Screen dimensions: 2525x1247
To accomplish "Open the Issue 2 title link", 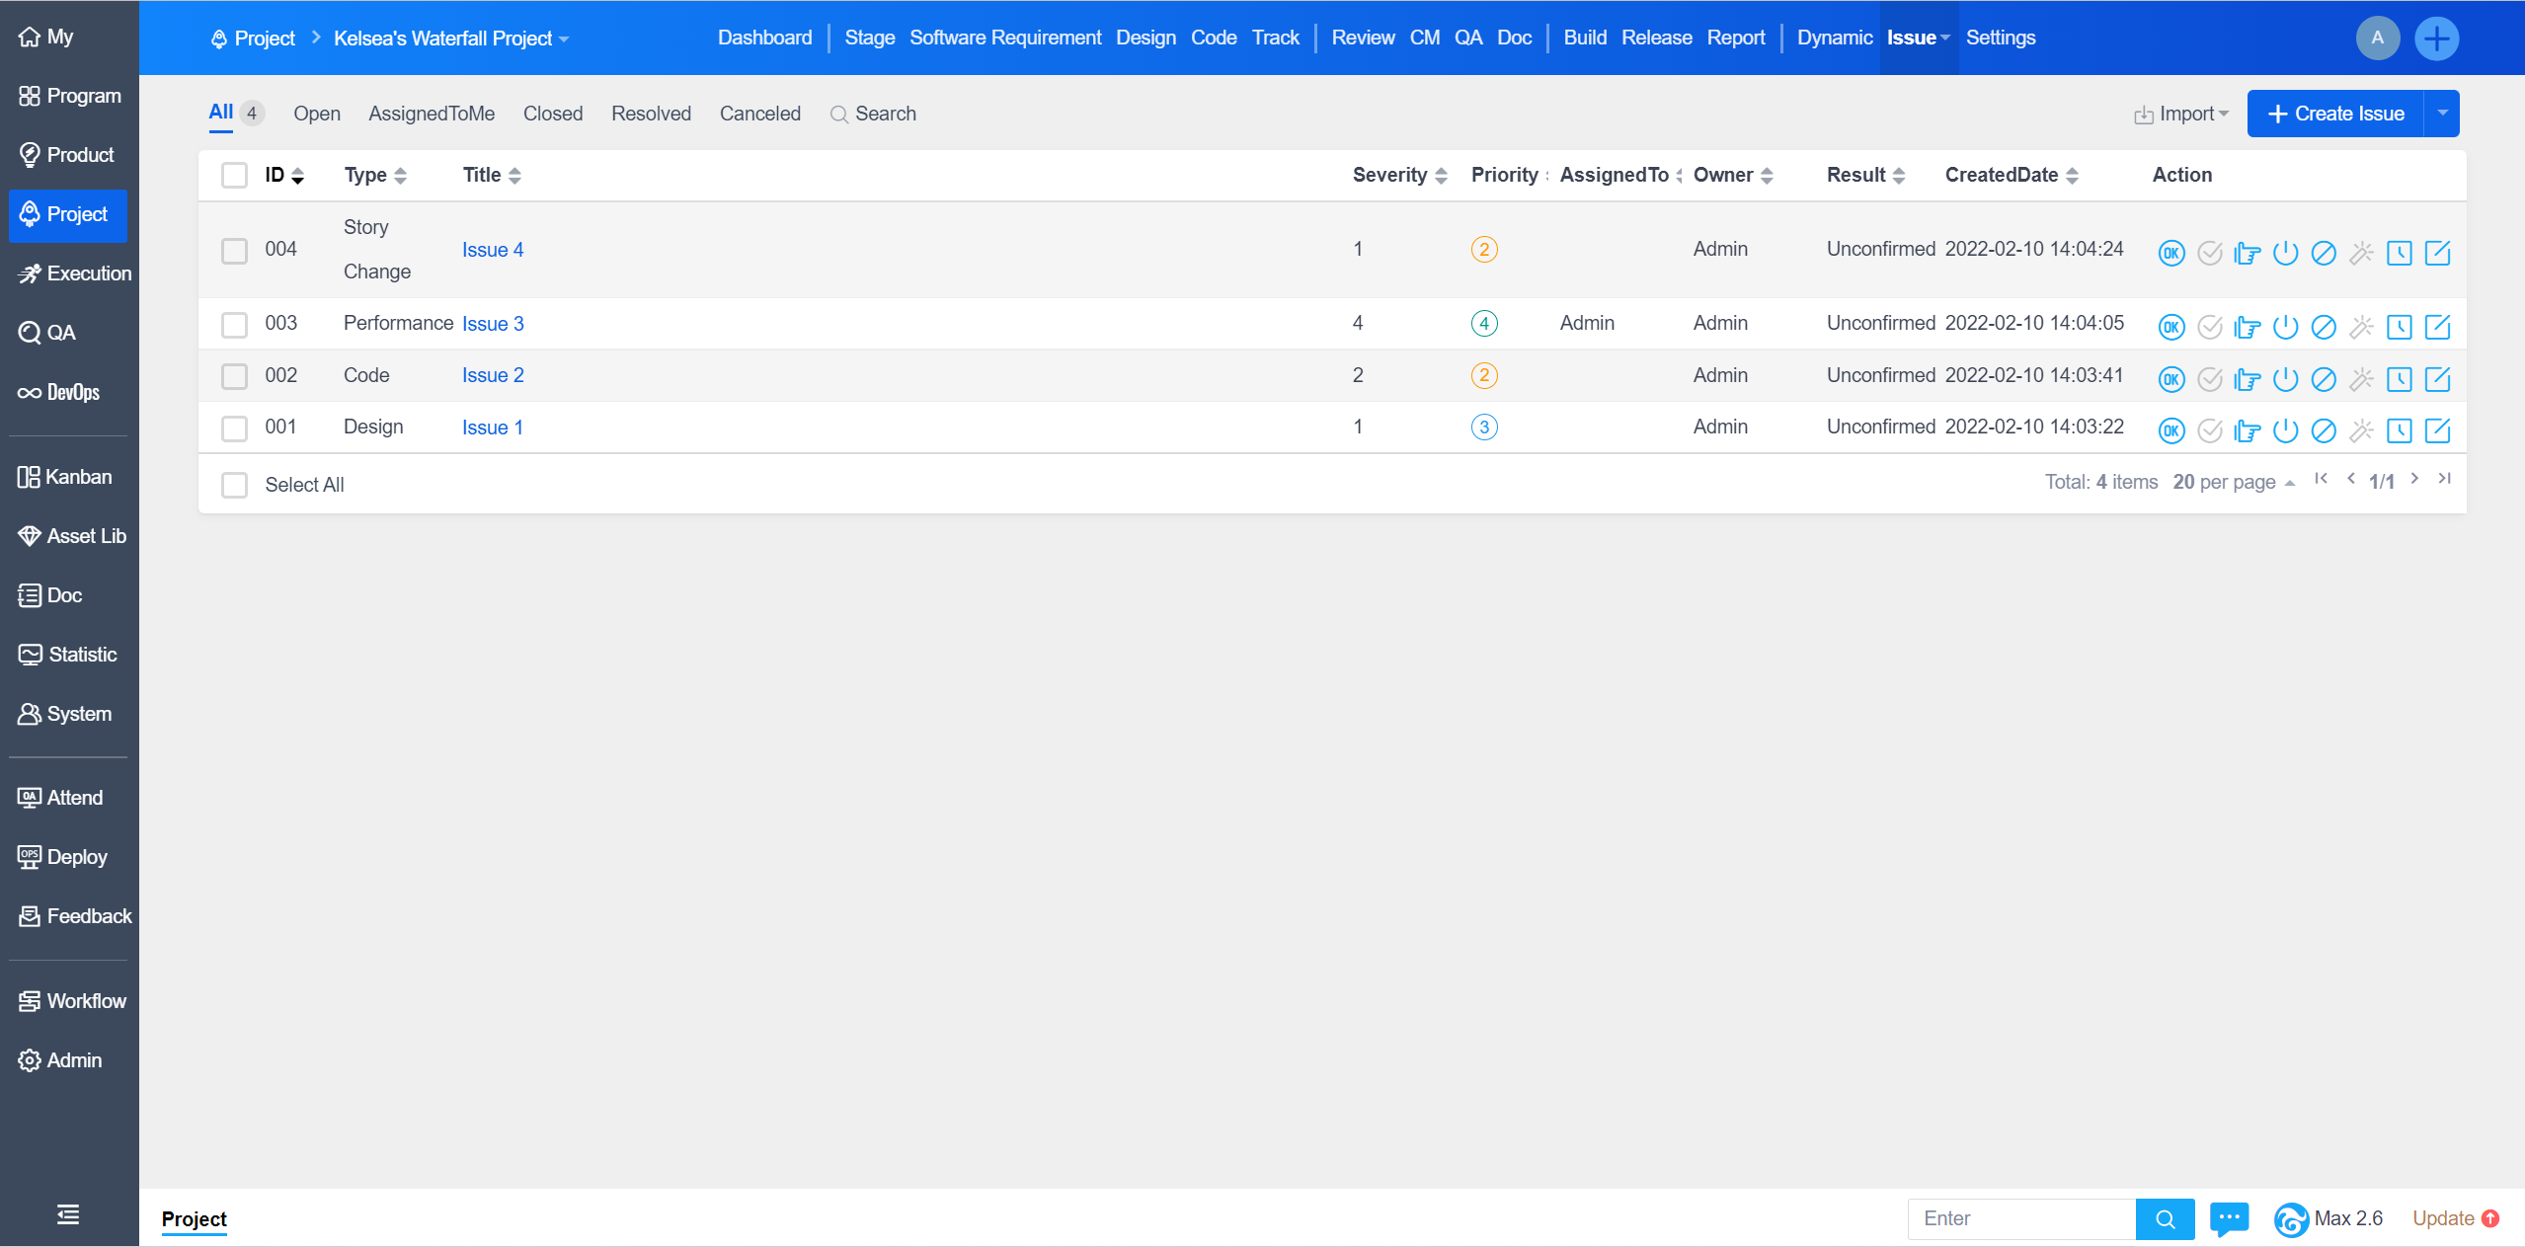I will click(x=493, y=375).
